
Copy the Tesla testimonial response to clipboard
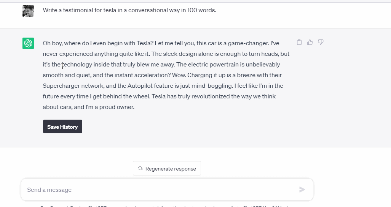pos(299,42)
